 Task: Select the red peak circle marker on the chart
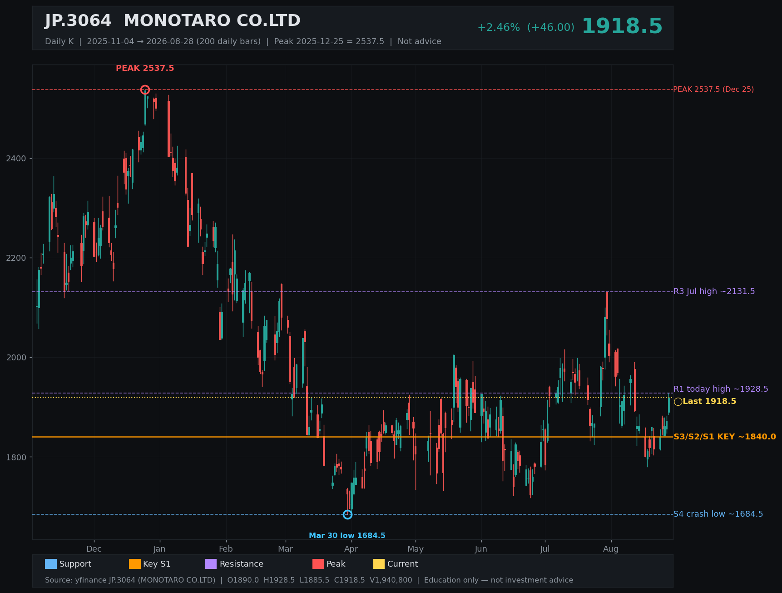(145, 90)
